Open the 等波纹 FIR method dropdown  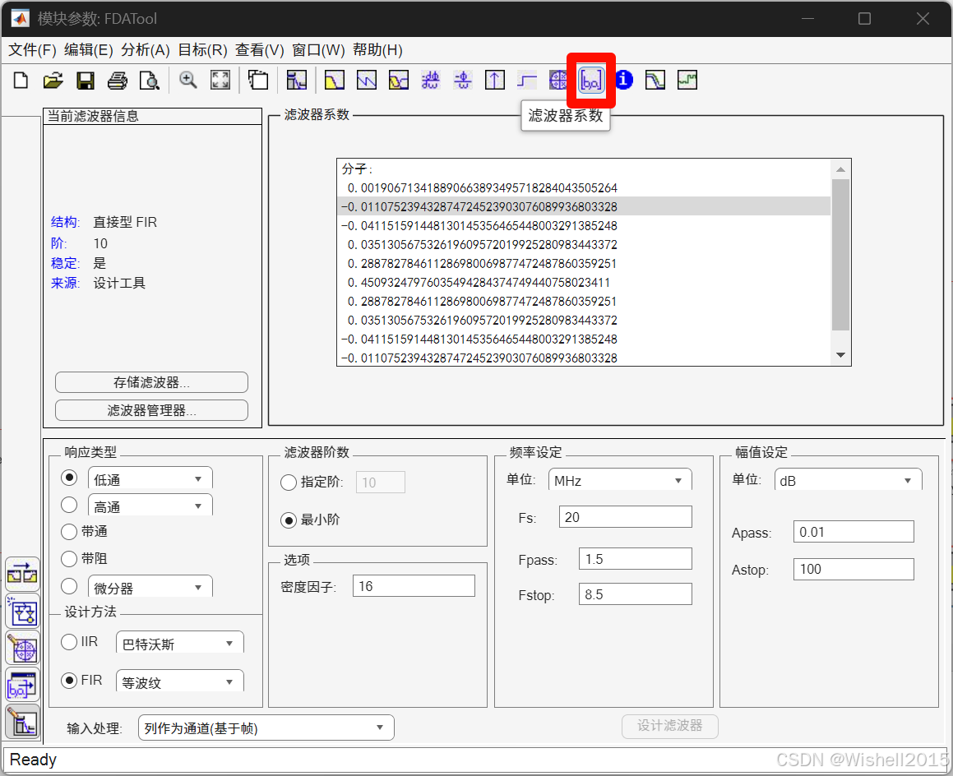(x=180, y=681)
